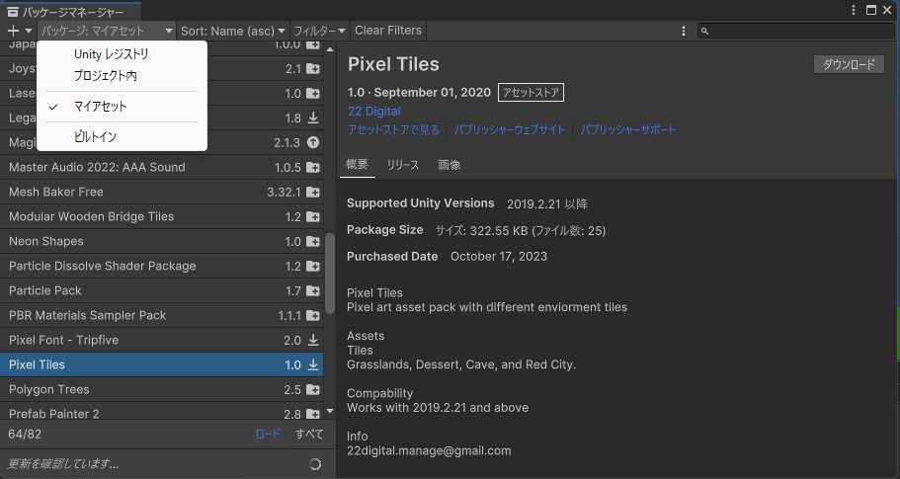Click import icon on Modular Wooden Bridge Tiles
Viewport: 900px width, 479px height.
point(313,217)
